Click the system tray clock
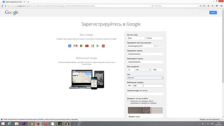The image size is (224, 126). point(218,124)
